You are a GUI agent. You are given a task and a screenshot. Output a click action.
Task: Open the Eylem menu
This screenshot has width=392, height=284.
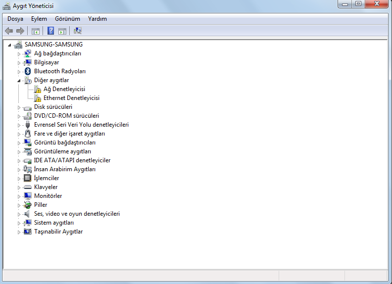(39, 19)
